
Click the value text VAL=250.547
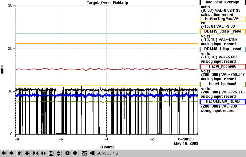coord(233,75)
